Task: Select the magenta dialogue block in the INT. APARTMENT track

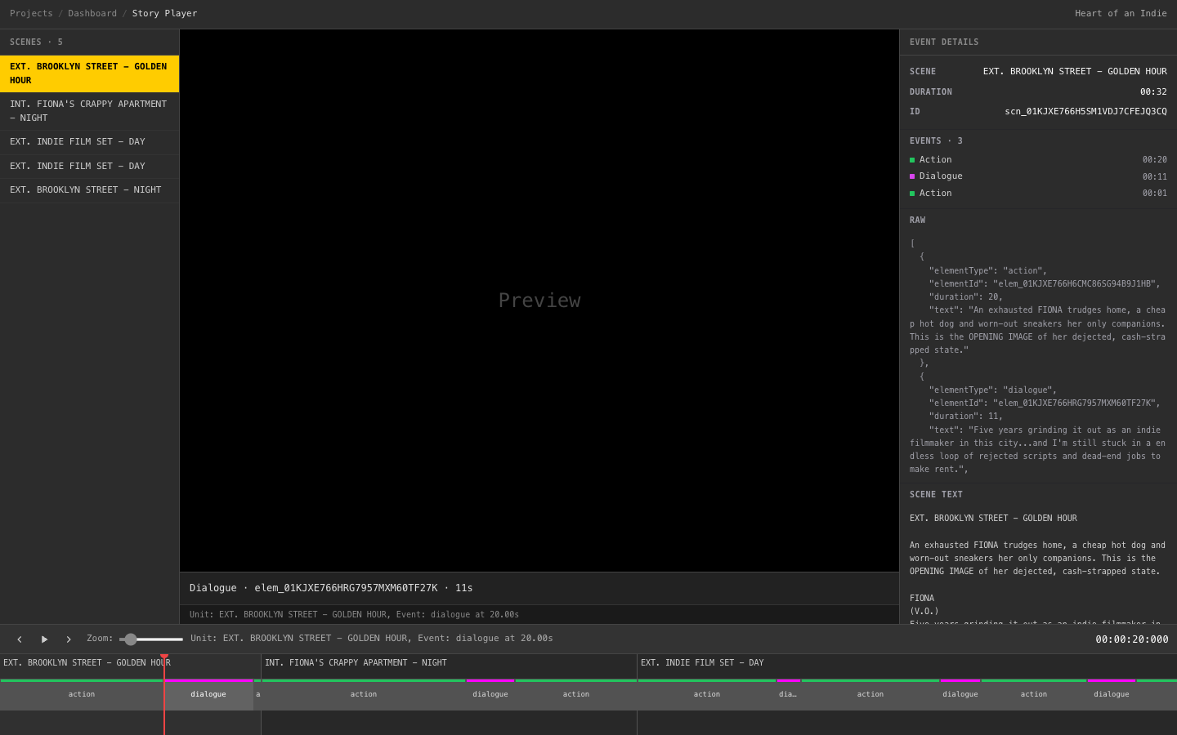Action: (490, 694)
